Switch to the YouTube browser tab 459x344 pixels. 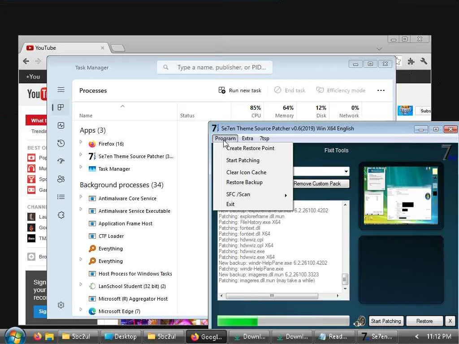(x=65, y=47)
